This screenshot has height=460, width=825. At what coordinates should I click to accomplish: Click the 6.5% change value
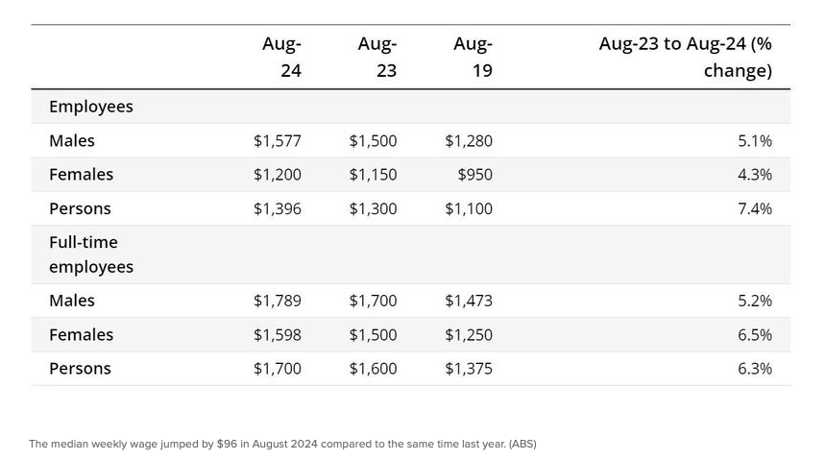point(755,335)
